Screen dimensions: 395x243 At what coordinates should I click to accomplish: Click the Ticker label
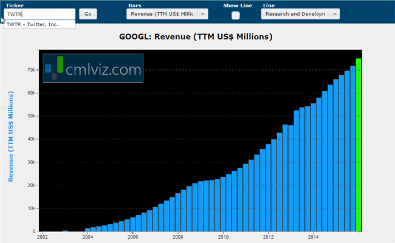(x=15, y=5)
